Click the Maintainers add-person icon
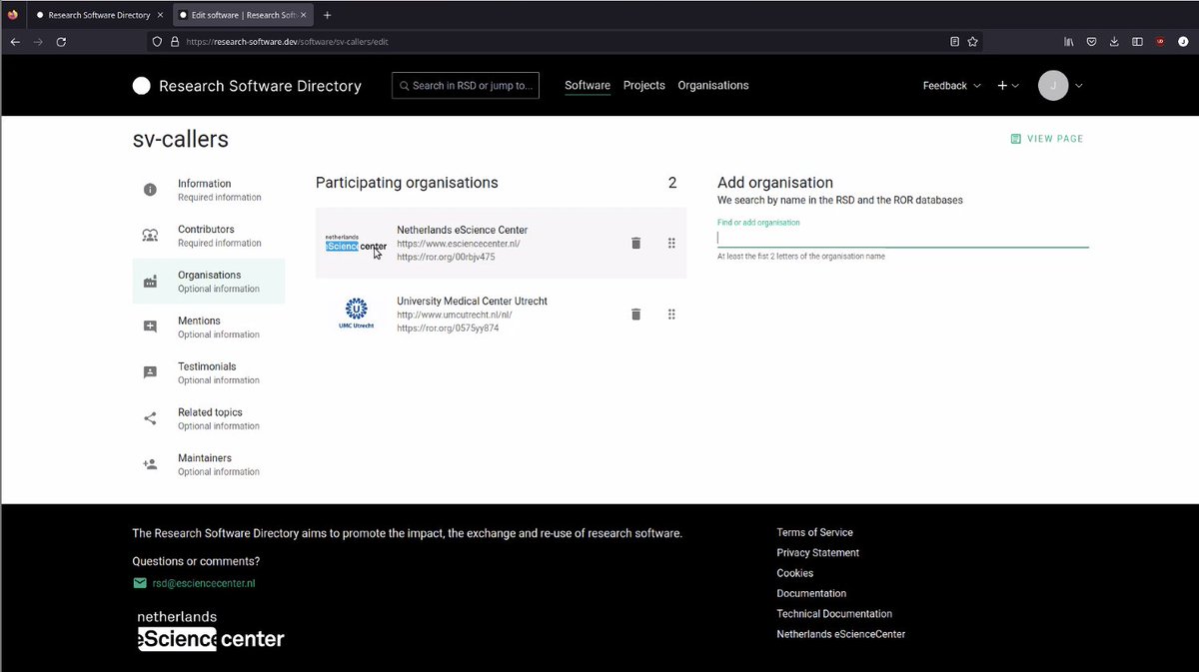The width and height of the screenshot is (1199, 672). [x=150, y=464]
